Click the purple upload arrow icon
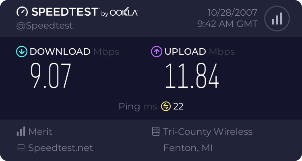 [156, 52]
